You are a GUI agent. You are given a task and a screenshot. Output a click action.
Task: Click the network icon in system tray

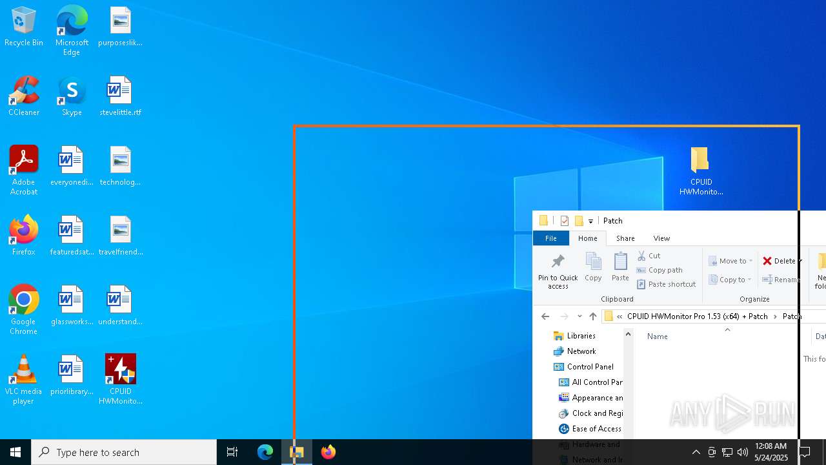click(x=727, y=452)
